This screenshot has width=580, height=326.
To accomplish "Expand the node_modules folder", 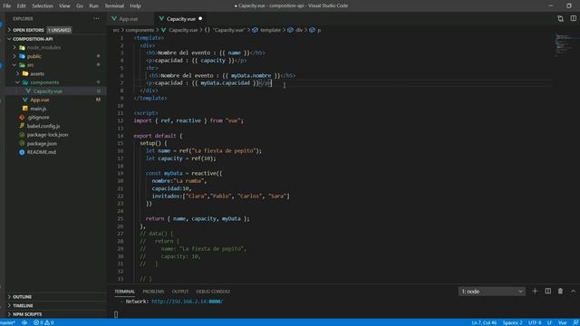I will 43,47.
